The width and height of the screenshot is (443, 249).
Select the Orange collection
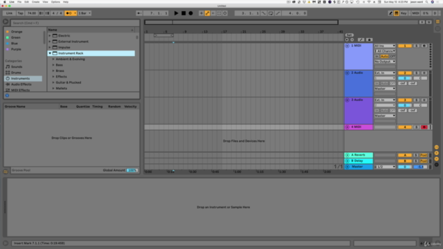(x=17, y=32)
